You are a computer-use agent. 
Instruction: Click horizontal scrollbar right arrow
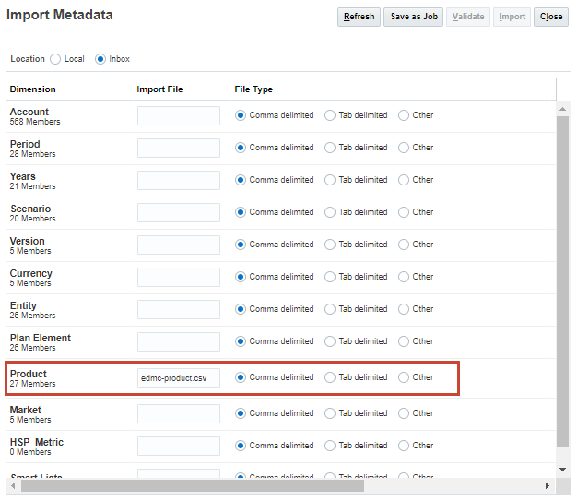(548, 486)
